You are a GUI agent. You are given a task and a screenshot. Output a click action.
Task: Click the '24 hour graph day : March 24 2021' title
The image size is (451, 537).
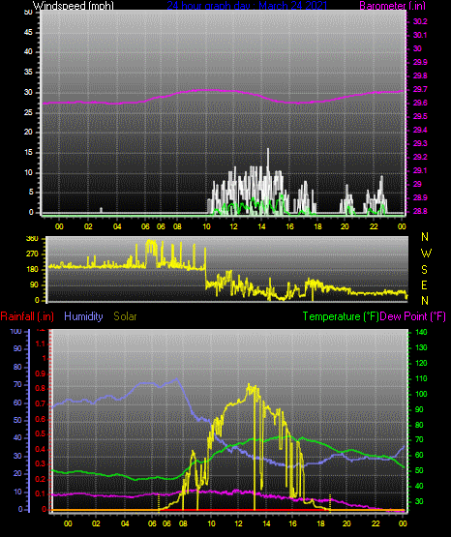tap(247, 6)
